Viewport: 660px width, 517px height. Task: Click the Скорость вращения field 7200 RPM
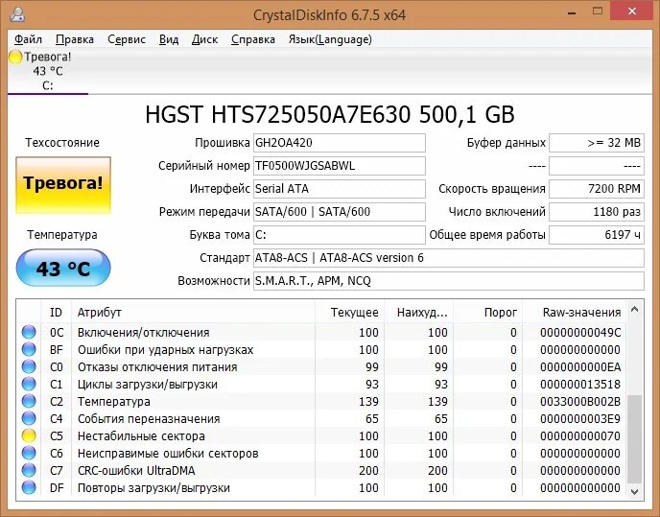[597, 189]
